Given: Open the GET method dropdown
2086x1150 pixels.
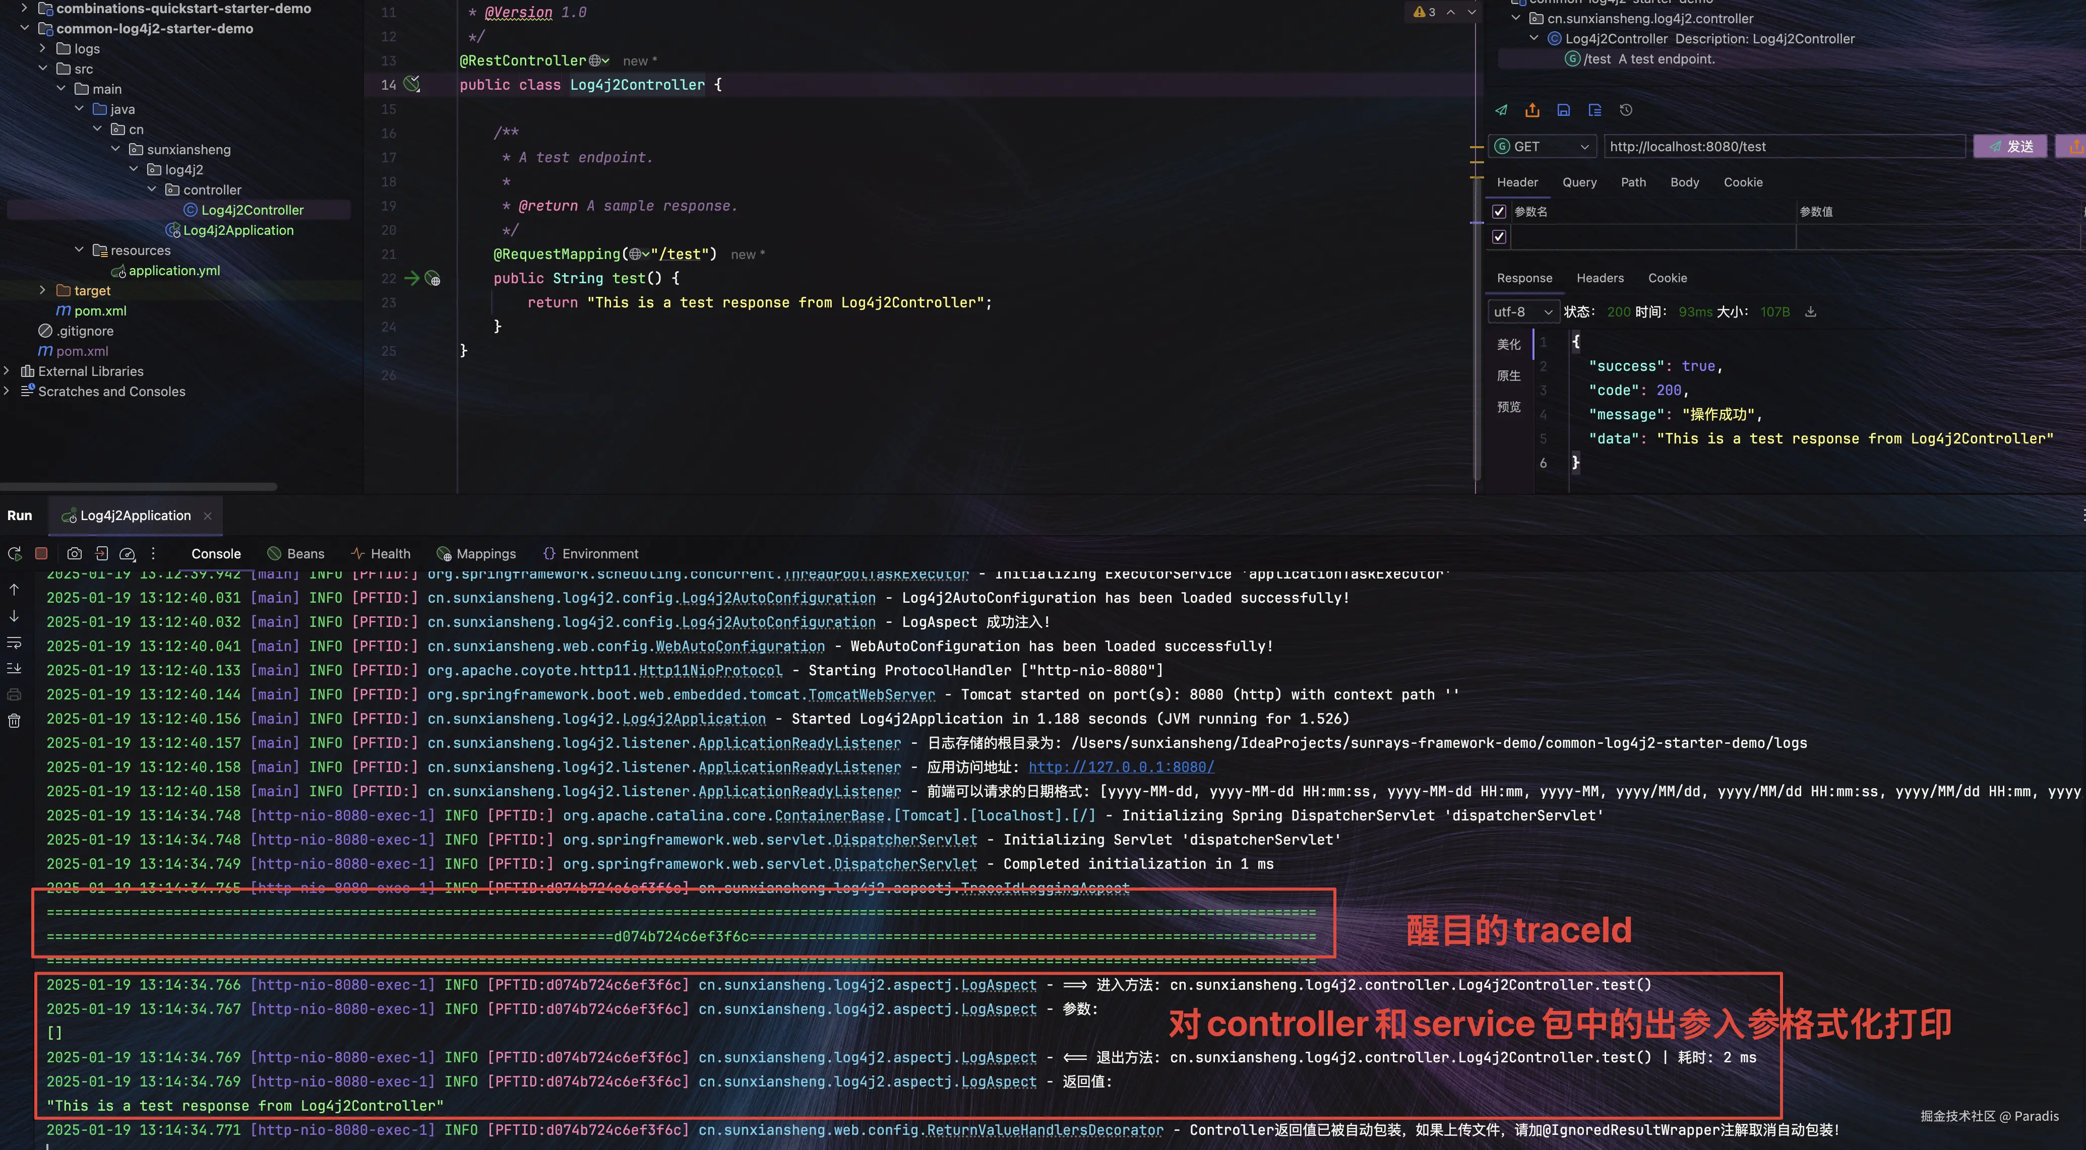Looking at the screenshot, I should coord(1543,147).
